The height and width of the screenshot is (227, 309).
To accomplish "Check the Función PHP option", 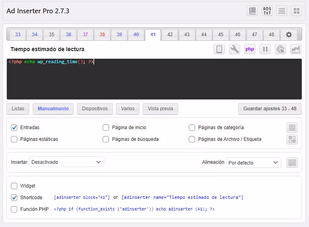I will pos(14,209).
